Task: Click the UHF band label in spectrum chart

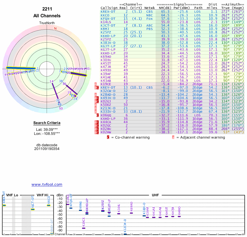Action: [x=155, y=195]
